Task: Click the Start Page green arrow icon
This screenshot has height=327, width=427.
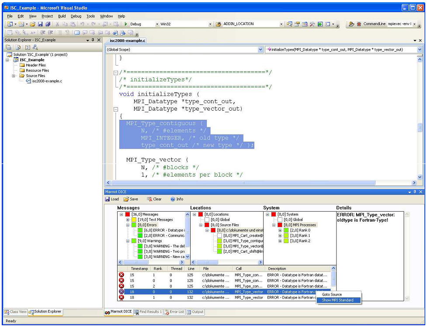Action: tap(320, 24)
